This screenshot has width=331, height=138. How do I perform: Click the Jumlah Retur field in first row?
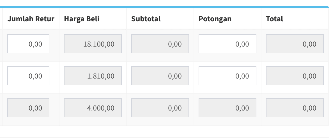(28, 44)
